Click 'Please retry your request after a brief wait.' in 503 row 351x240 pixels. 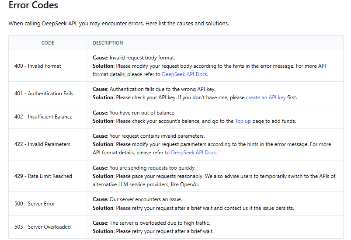[x=165, y=231]
